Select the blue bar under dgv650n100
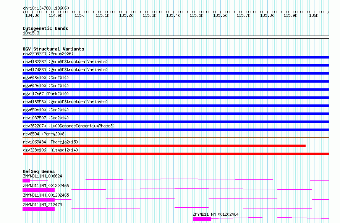The height and width of the screenshot is (223, 340). point(176,114)
